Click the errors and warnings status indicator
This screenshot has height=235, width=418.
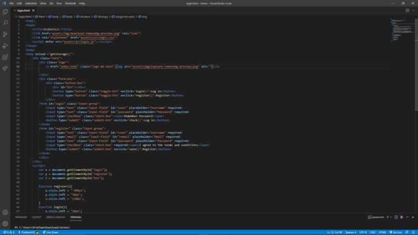(9, 232)
